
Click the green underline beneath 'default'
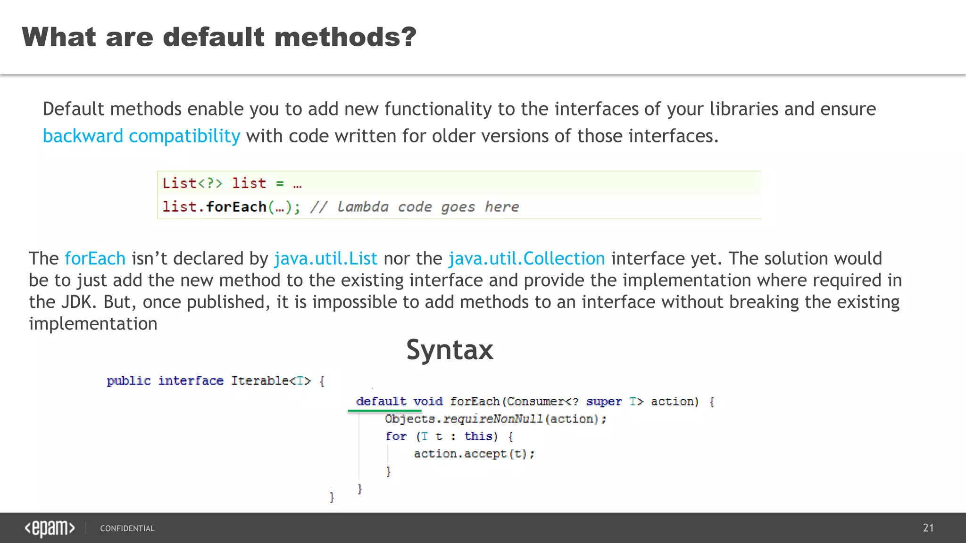coord(384,411)
